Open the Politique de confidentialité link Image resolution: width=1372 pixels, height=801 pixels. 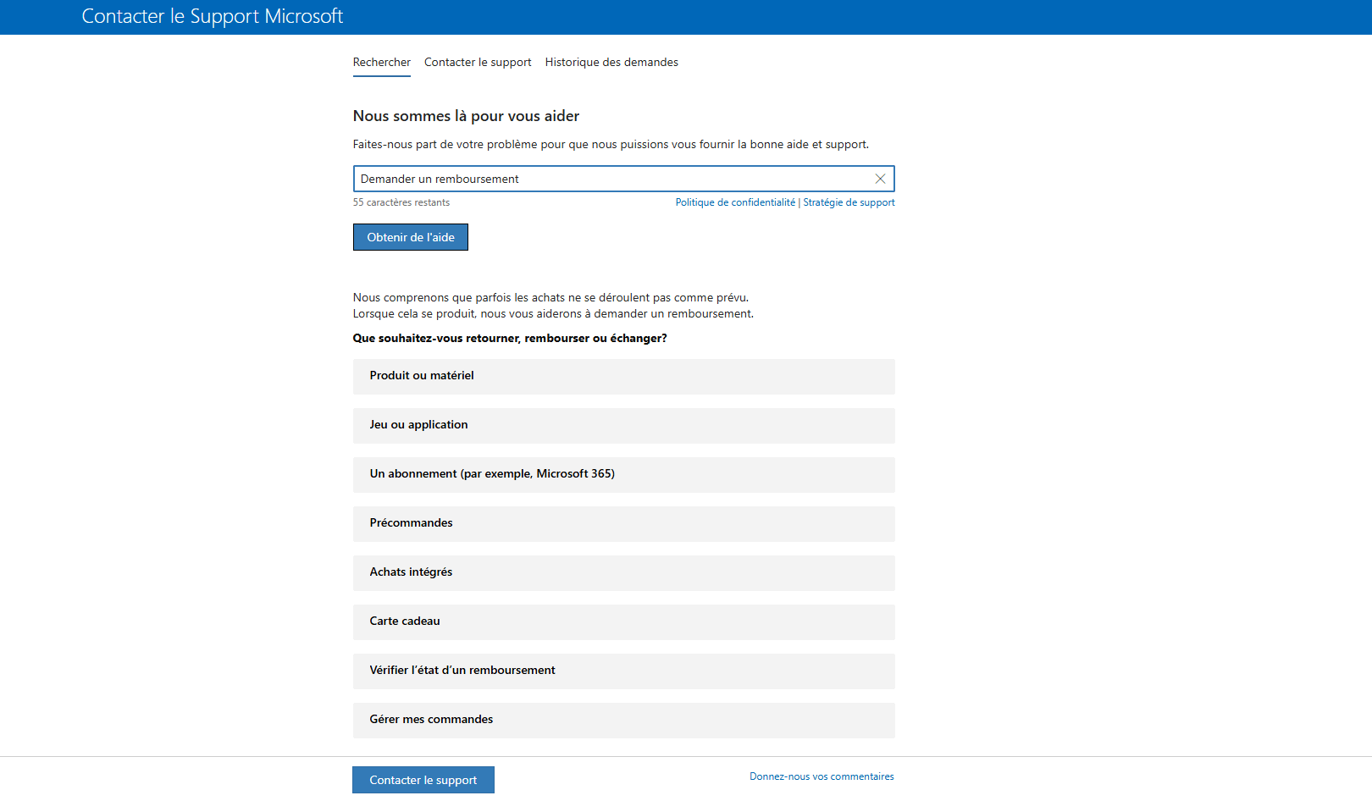click(735, 202)
